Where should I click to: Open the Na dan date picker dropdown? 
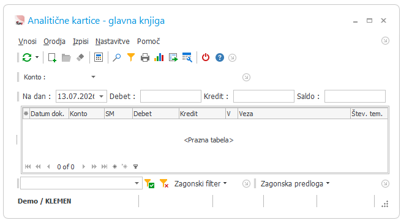(101, 97)
